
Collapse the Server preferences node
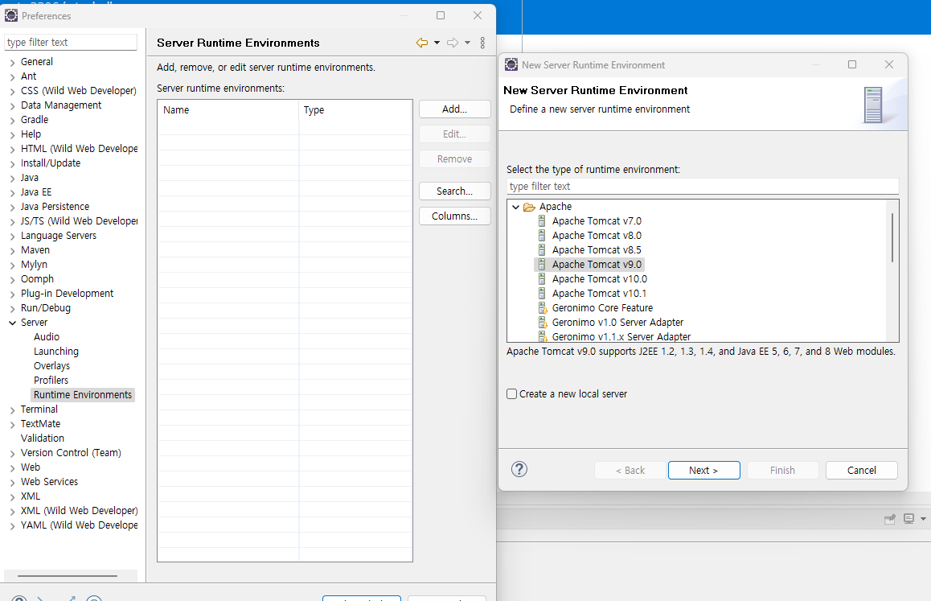13,323
